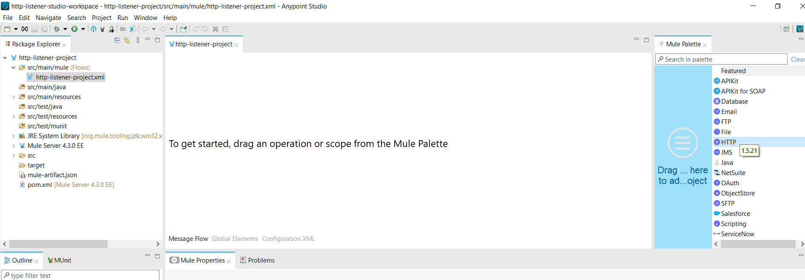
Task: Click the New wizard toolbar icon
Action: pyautogui.click(x=7, y=29)
